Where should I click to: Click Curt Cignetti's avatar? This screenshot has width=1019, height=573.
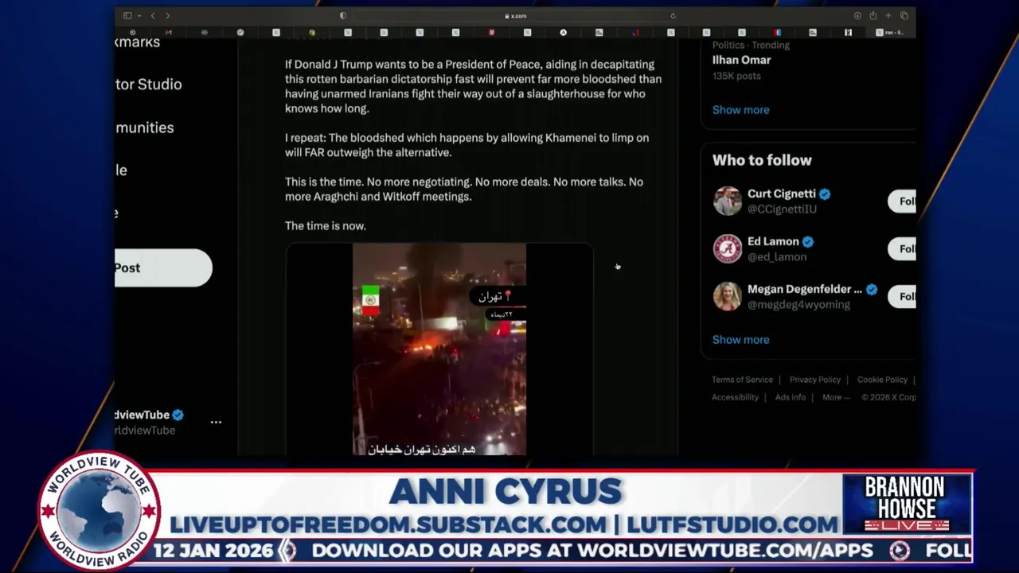tap(728, 201)
